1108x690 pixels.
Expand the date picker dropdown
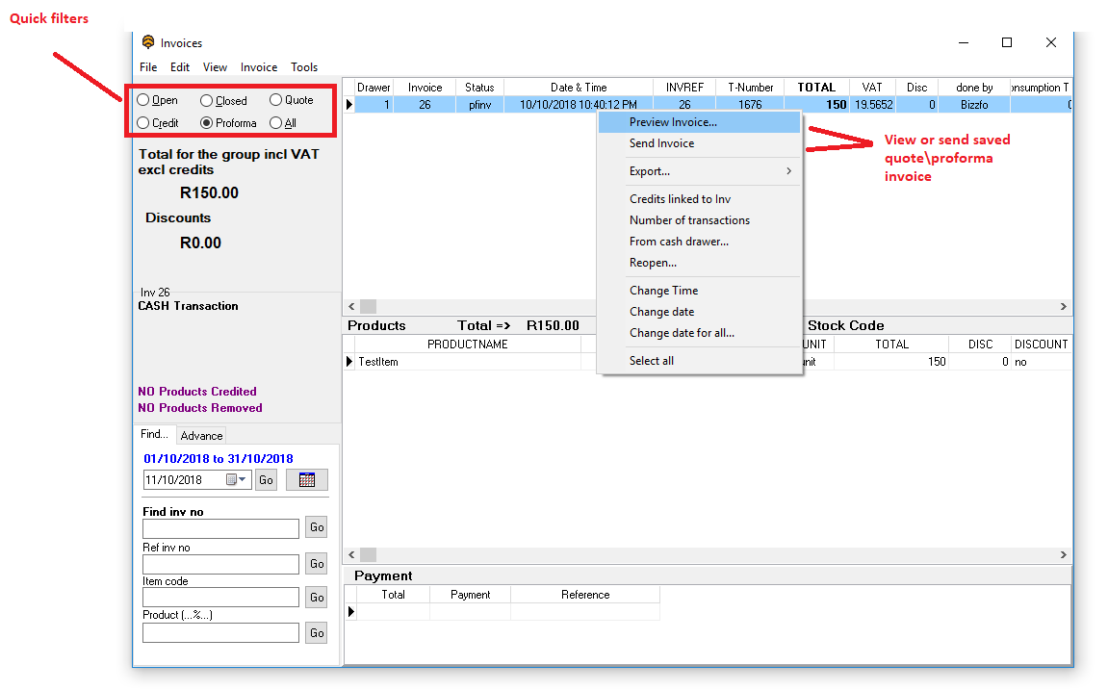(x=243, y=479)
